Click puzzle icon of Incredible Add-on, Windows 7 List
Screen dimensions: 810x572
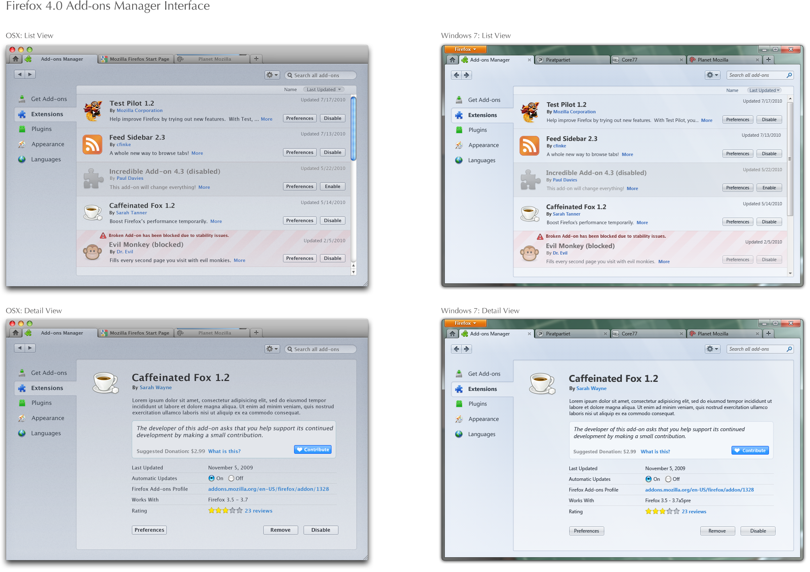[530, 180]
